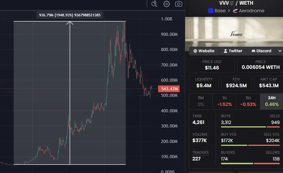Expand more social links chevron
283x173 pixels.
(280, 51)
